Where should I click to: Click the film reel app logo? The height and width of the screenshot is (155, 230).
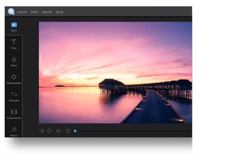coord(11,11)
